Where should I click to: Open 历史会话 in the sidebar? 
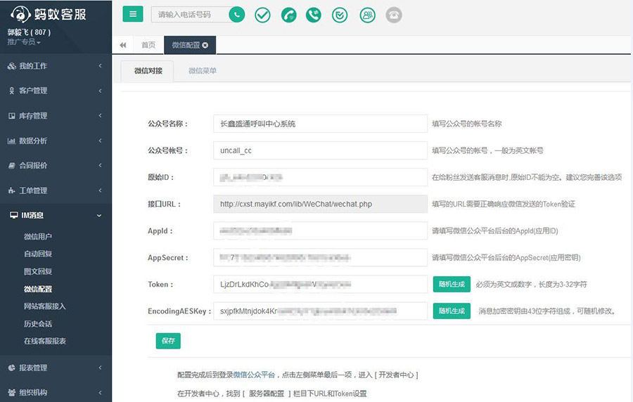click(x=37, y=324)
